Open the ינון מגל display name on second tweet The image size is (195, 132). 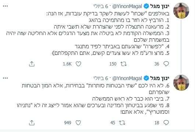(160, 78)
